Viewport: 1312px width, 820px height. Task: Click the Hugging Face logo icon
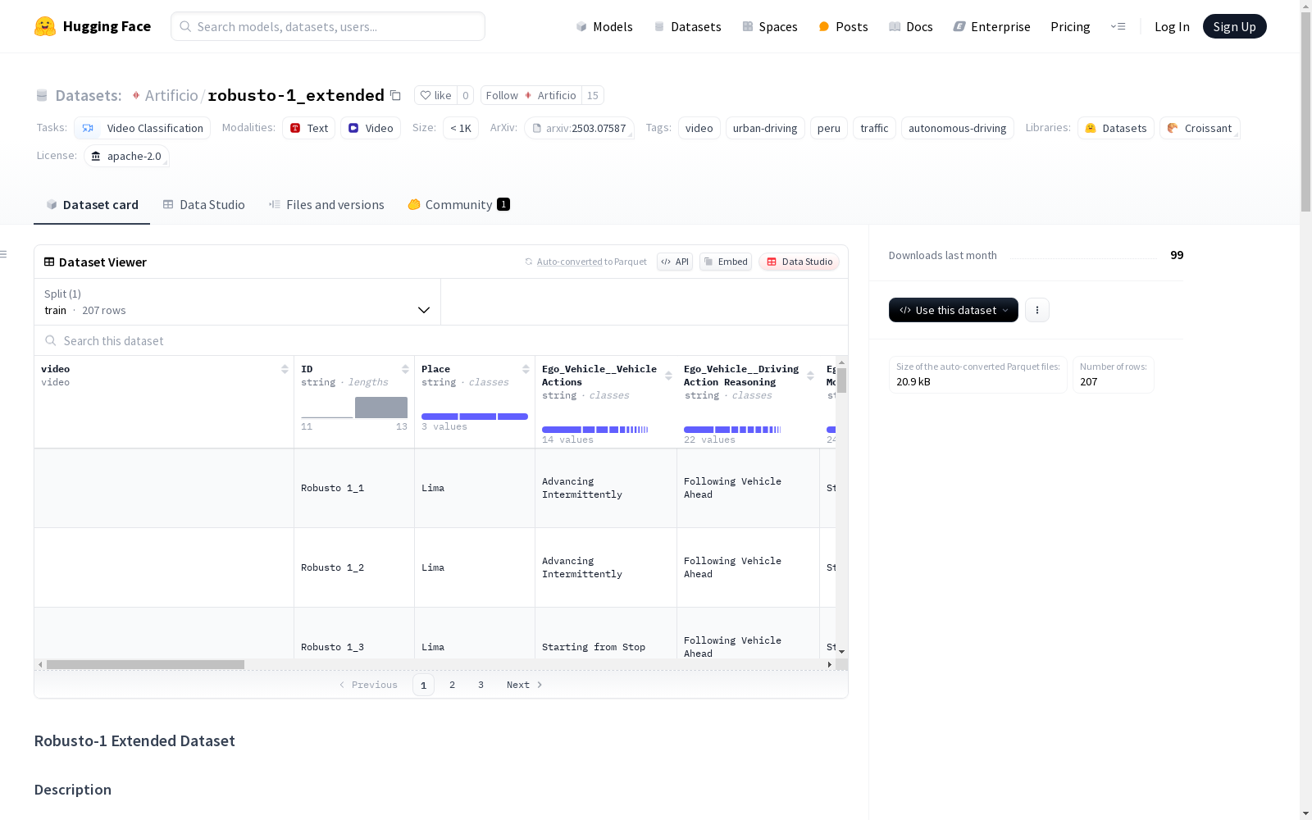point(45,26)
